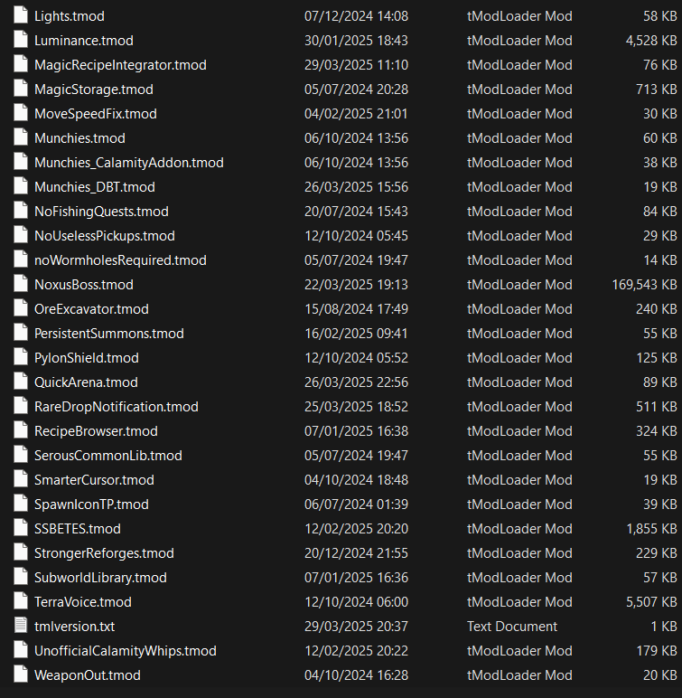Select the QuickArena.tmod file name
The height and width of the screenshot is (698, 682).
[x=87, y=382]
